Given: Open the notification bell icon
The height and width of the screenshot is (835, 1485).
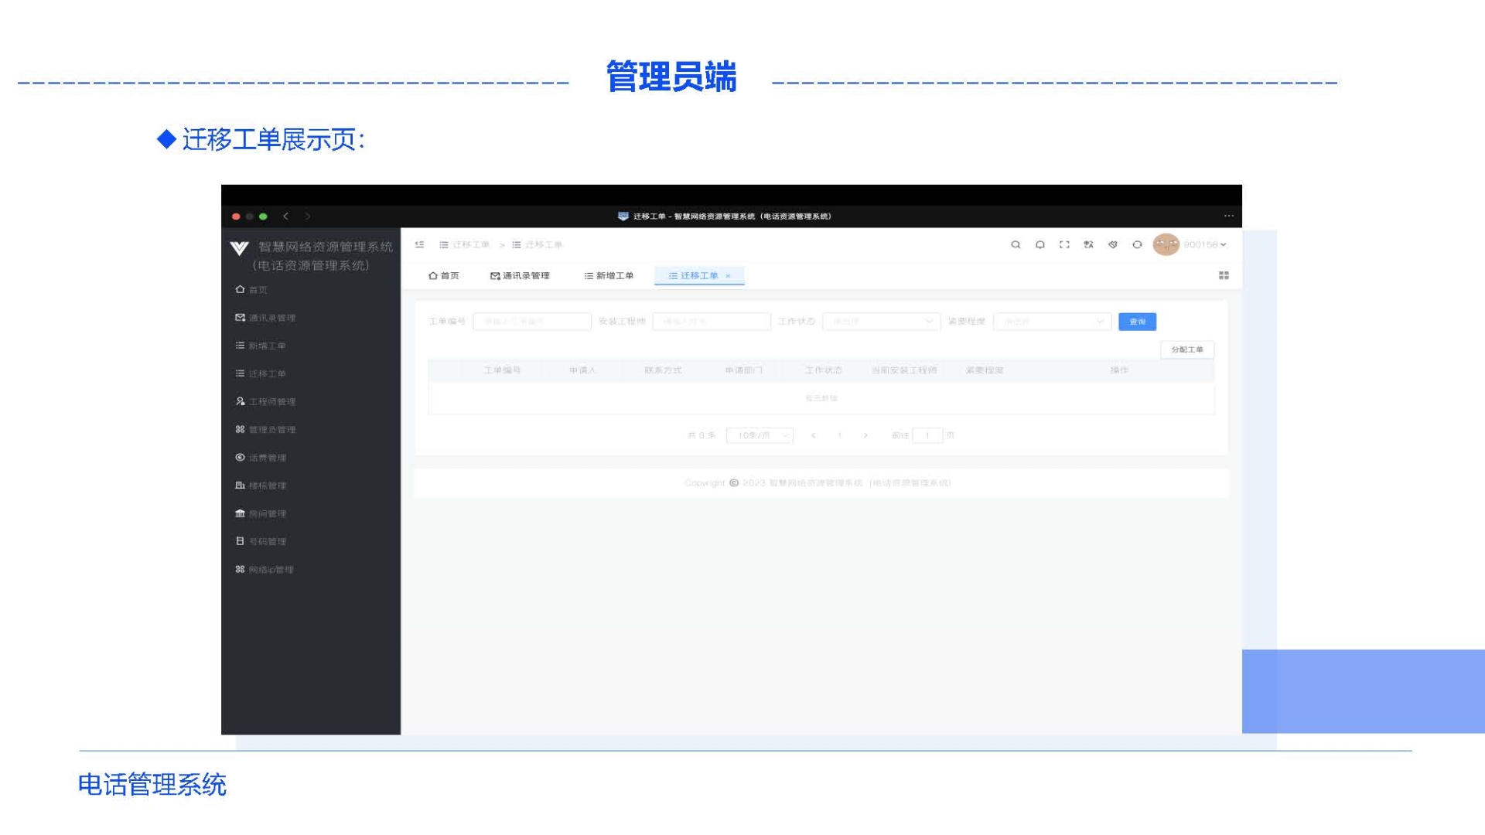Looking at the screenshot, I should click(x=1040, y=244).
